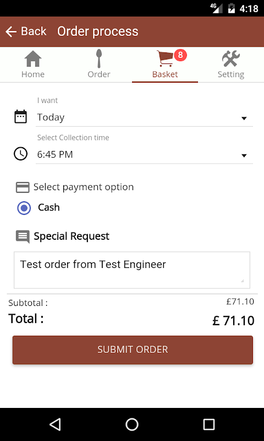Tap the red basket count badge

180,55
